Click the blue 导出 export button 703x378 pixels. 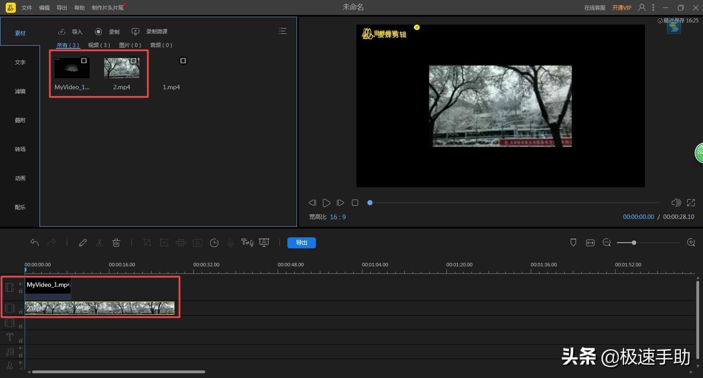(301, 243)
